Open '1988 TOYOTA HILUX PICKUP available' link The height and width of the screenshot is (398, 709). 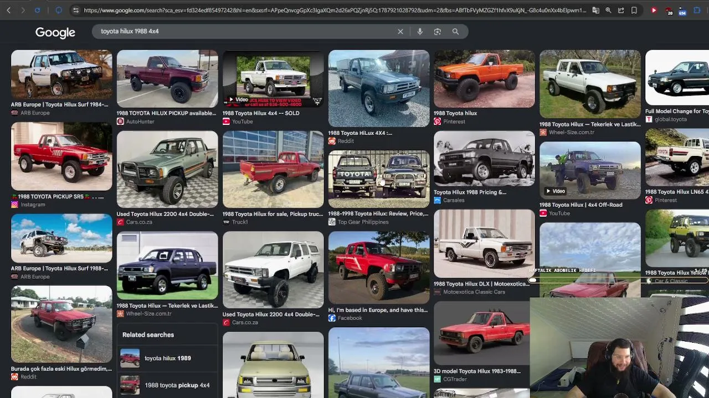click(166, 113)
